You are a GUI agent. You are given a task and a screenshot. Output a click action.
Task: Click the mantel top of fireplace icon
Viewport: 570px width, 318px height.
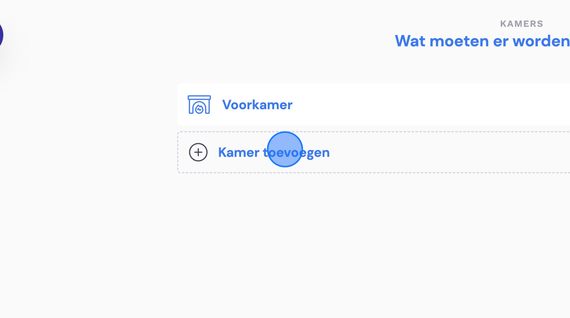199,97
